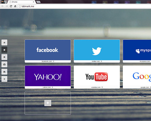The height and width of the screenshot is (121, 151).
Task: Open the cloud icon in sidebar
Action: [x=4, y=72]
